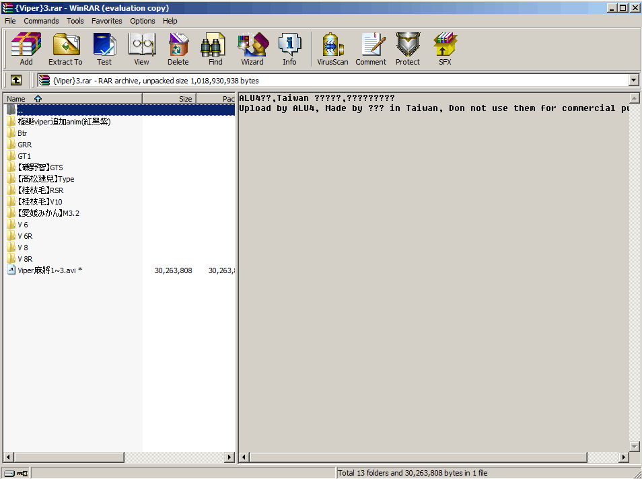
Task: Open the Commands menu
Action: click(41, 21)
